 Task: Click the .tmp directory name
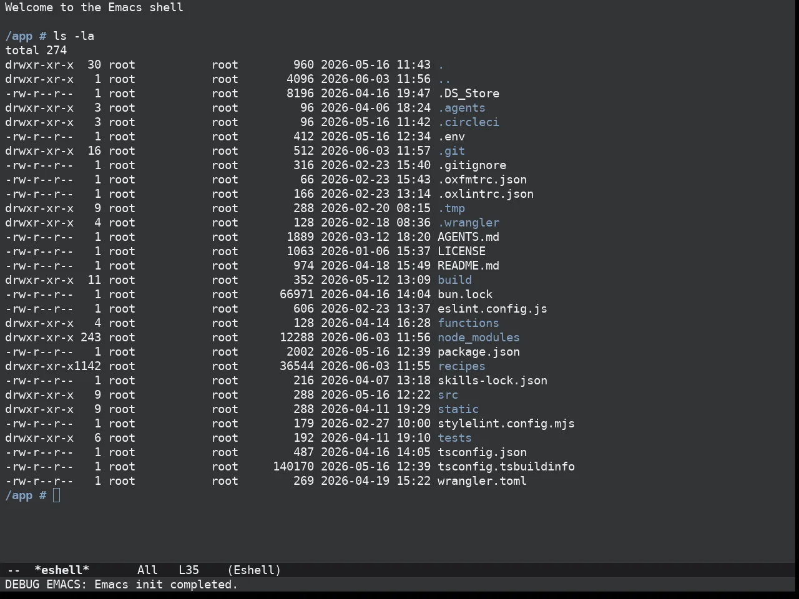451,208
